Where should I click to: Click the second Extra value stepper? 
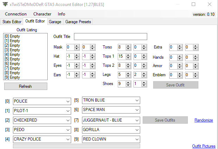[192, 47]
